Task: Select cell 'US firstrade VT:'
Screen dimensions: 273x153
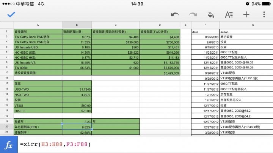Action: [x=38, y=62]
